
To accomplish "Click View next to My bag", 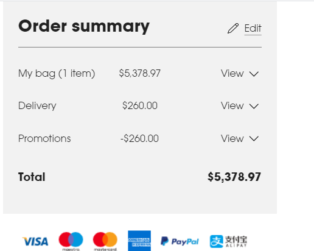I will coord(232,73).
